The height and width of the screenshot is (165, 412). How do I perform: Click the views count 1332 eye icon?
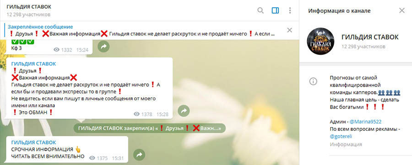pos(56,50)
